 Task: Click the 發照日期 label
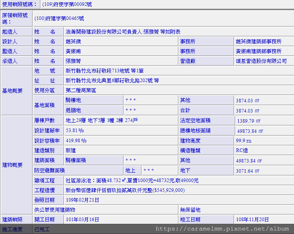[44, 200]
